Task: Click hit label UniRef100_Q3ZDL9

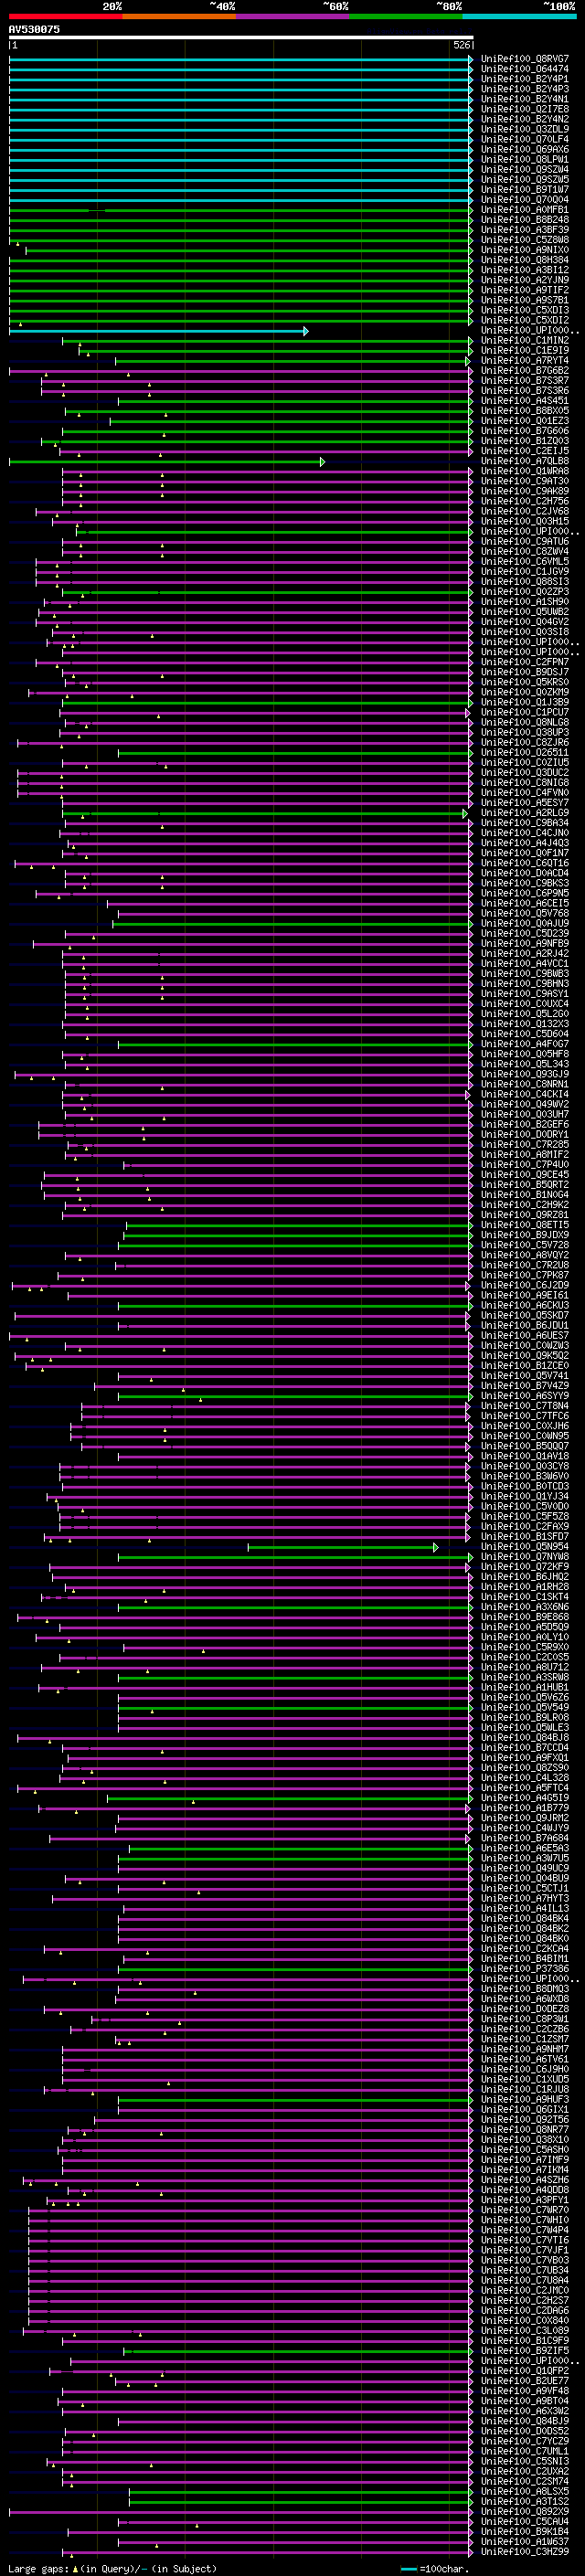Action: tap(525, 129)
